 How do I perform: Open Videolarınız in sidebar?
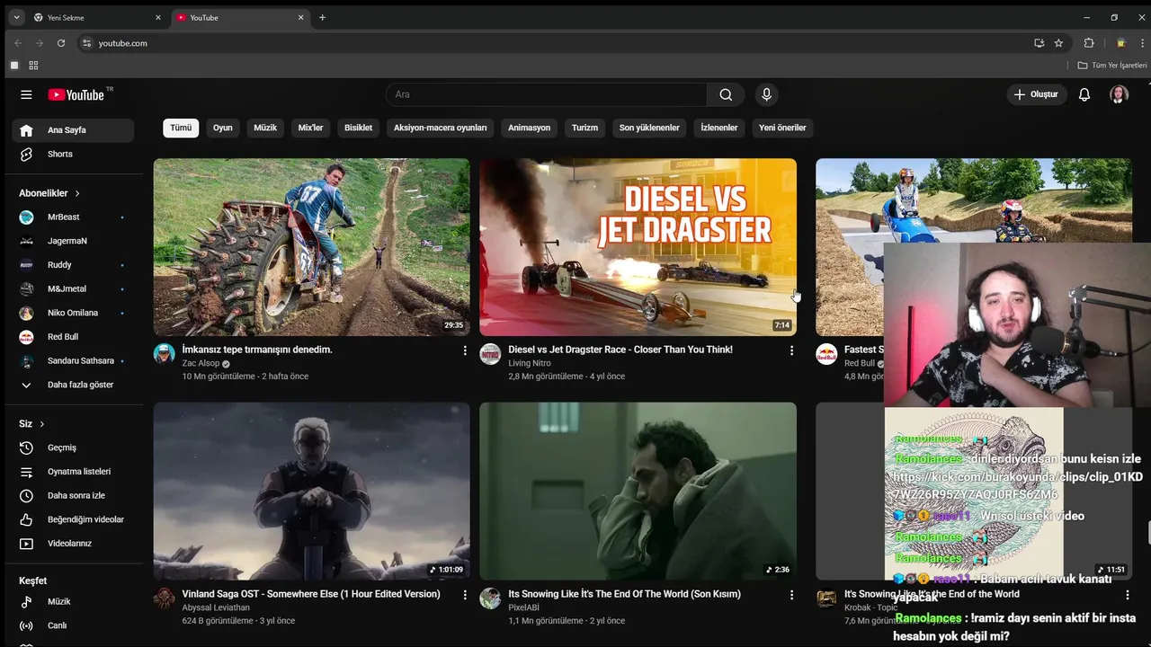click(x=73, y=544)
